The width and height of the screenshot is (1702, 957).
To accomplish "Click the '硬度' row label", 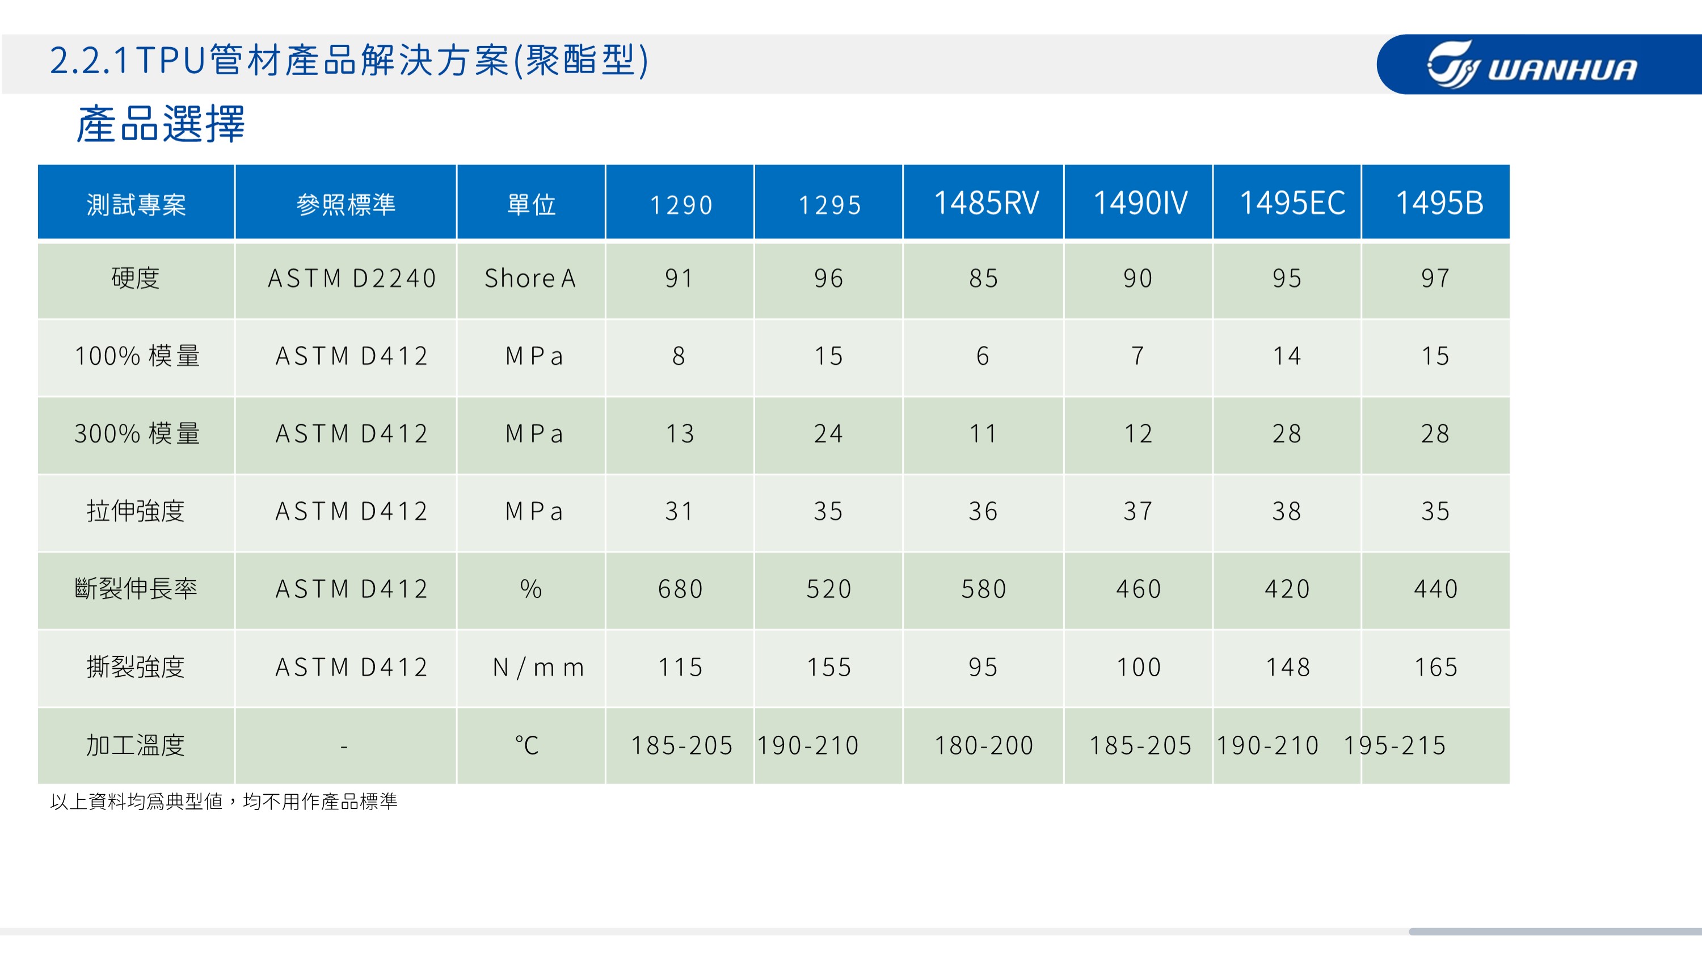I will pyautogui.click(x=136, y=278).
